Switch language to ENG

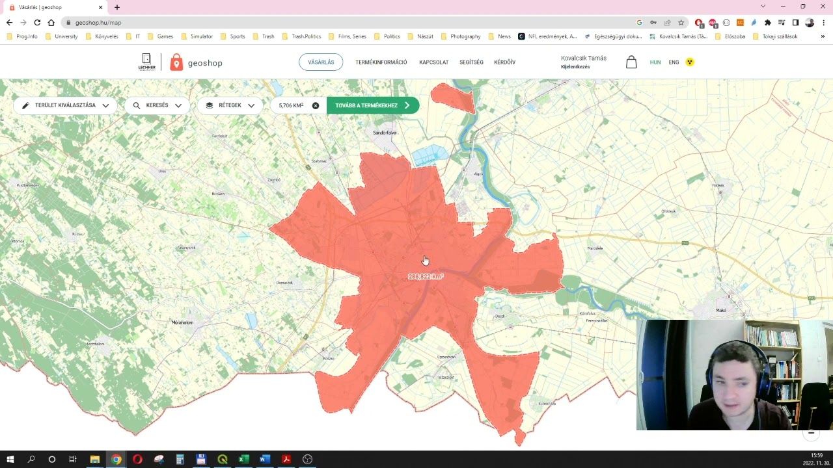tap(674, 62)
